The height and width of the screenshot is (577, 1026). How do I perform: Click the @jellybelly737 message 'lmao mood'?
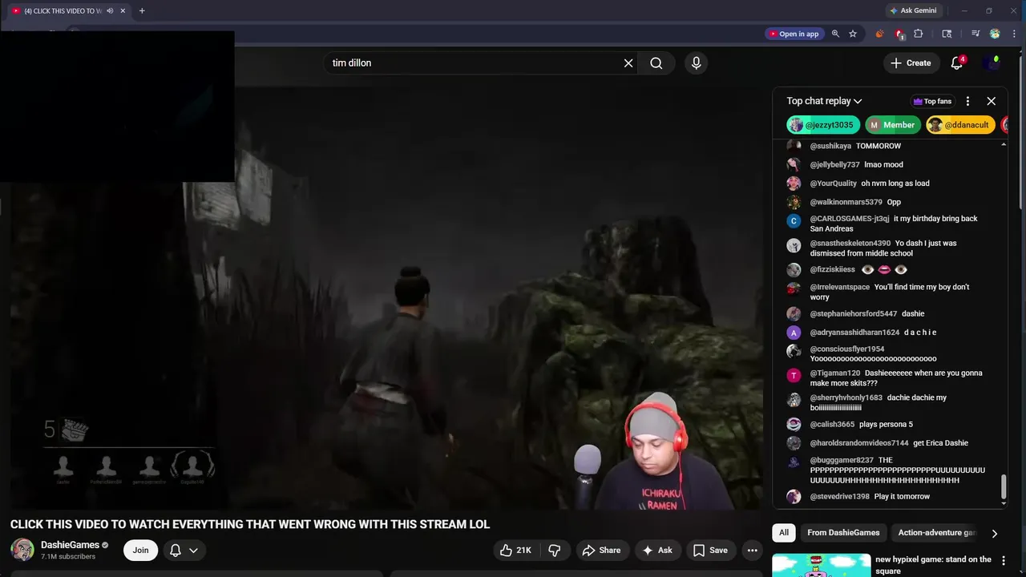[883, 165]
